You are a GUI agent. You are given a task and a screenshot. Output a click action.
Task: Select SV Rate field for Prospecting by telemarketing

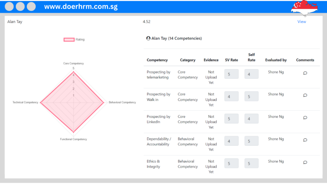pos(232,74)
